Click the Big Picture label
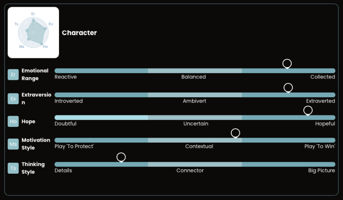The image size is (343, 200). (x=321, y=171)
